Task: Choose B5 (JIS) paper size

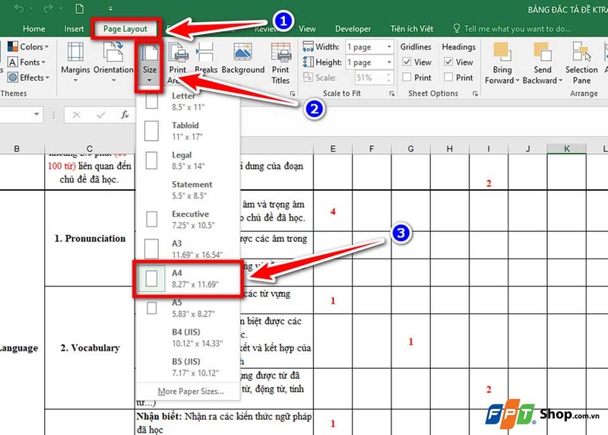Action: (x=188, y=367)
